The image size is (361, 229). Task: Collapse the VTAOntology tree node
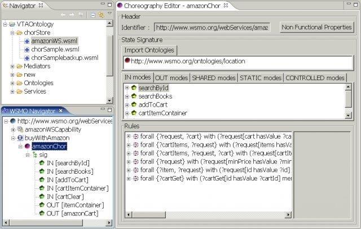pos(5,24)
